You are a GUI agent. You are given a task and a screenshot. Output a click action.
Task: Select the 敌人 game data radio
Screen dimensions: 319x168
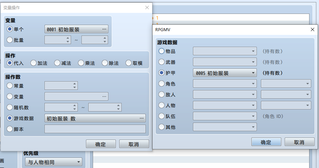click(161, 94)
